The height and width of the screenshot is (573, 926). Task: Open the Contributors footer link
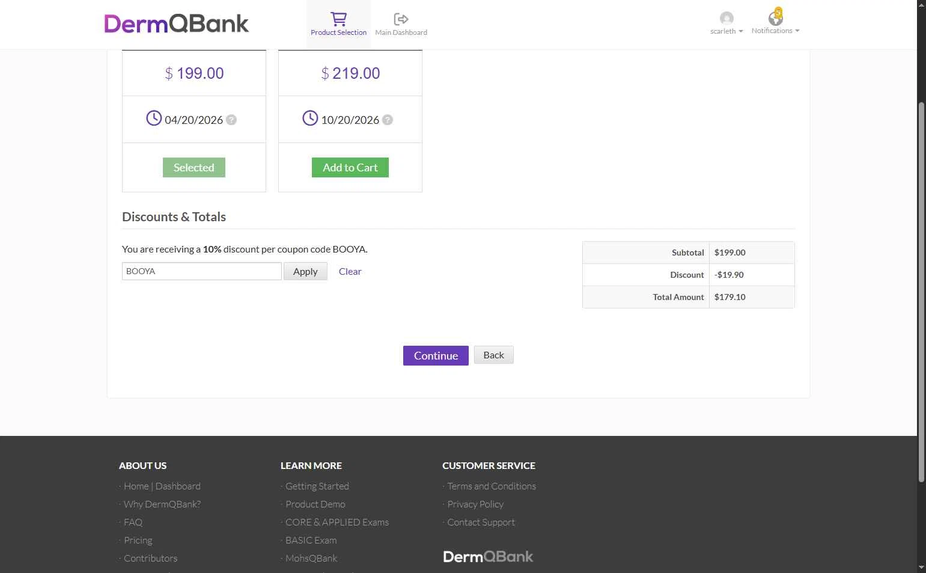(150, 558)
